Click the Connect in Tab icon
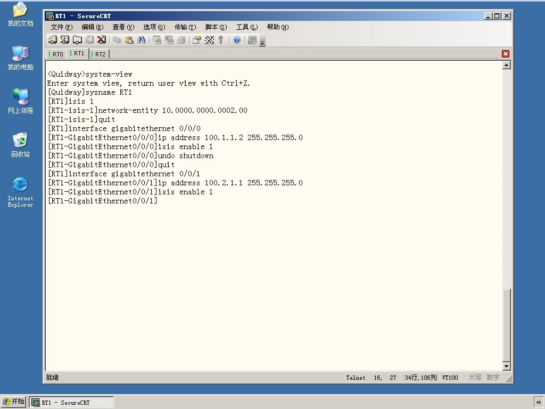The width and height of the screenshot is (545, 409). click(x=77, y=40)
